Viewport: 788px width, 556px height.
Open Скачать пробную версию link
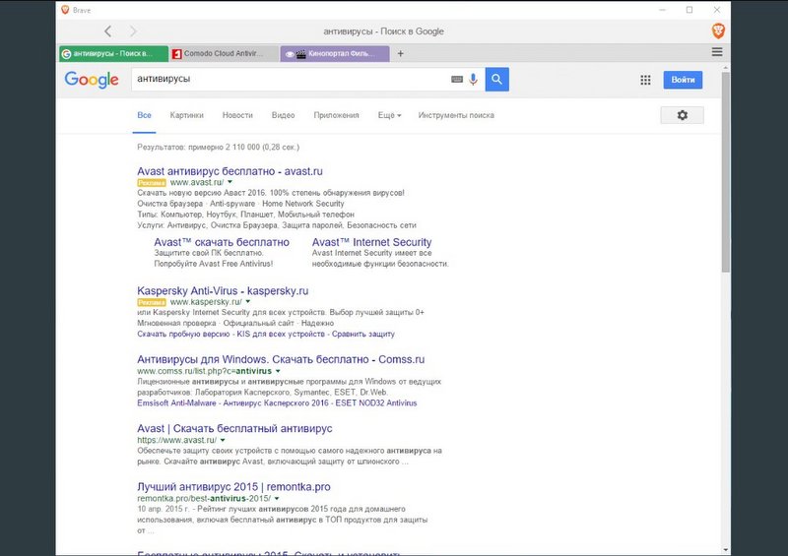pyautogui.click(x=183, y=334)
